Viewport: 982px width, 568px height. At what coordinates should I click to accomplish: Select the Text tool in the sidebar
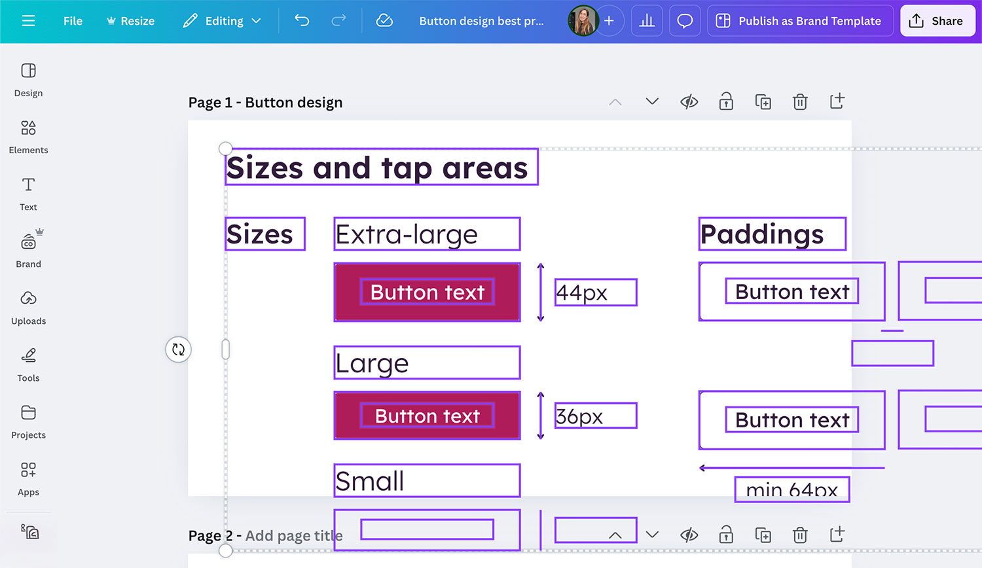pos(28,192)
